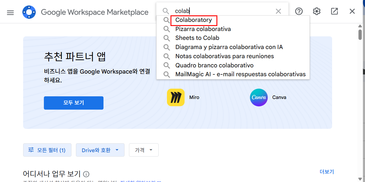
Task: Expand the Drive와 호환 dropdown
Action: 100,150
